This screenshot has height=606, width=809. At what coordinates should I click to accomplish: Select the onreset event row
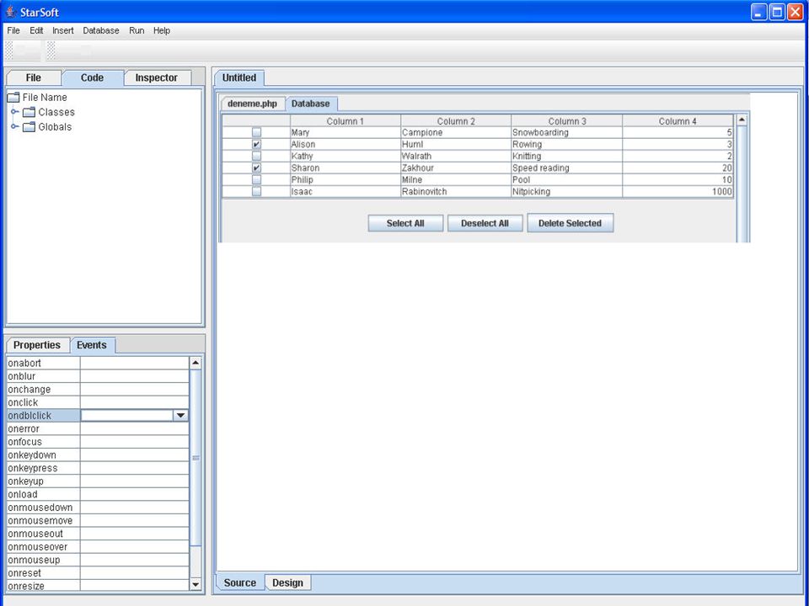pyautogui.click(x=98, y=573)
